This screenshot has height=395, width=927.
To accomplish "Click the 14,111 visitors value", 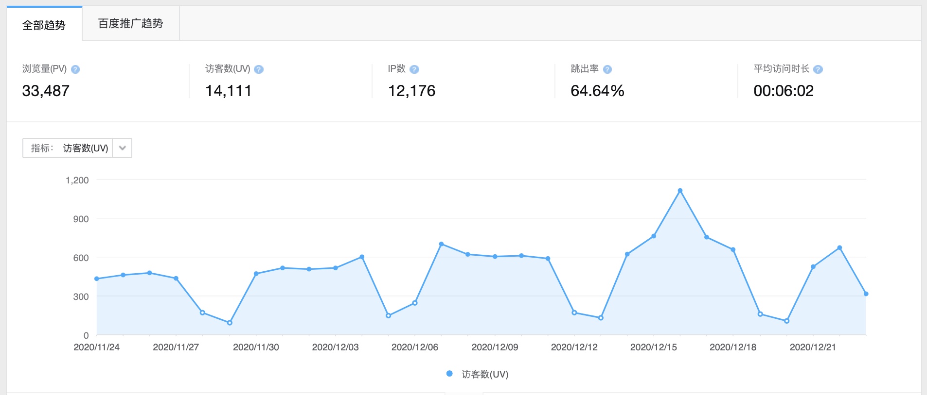I will pos(229,91).
